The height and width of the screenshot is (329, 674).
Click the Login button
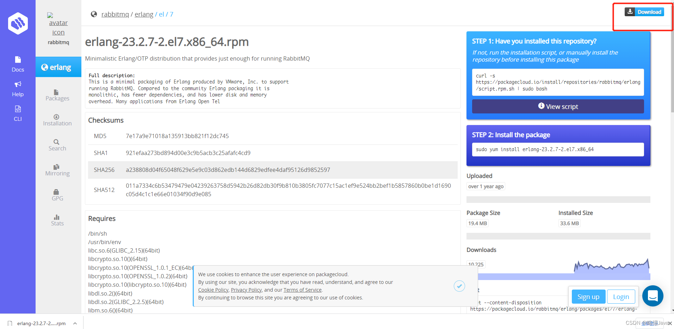pyautogui.click(x=621, y=297)
